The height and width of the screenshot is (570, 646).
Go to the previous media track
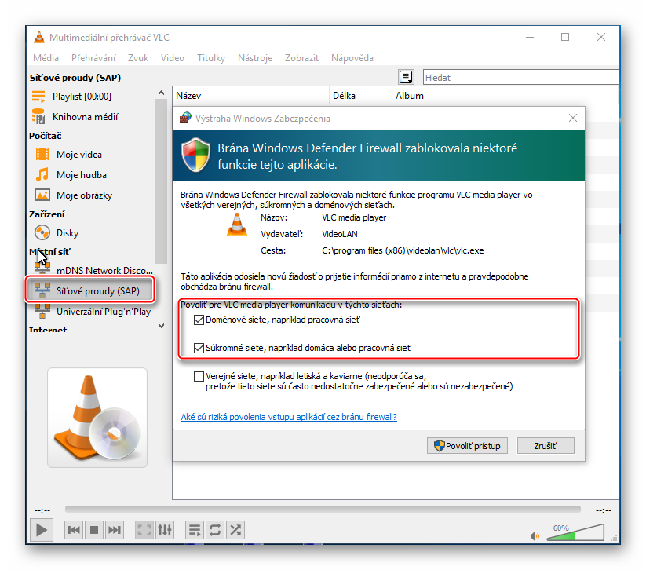click(x=74, y=530)
